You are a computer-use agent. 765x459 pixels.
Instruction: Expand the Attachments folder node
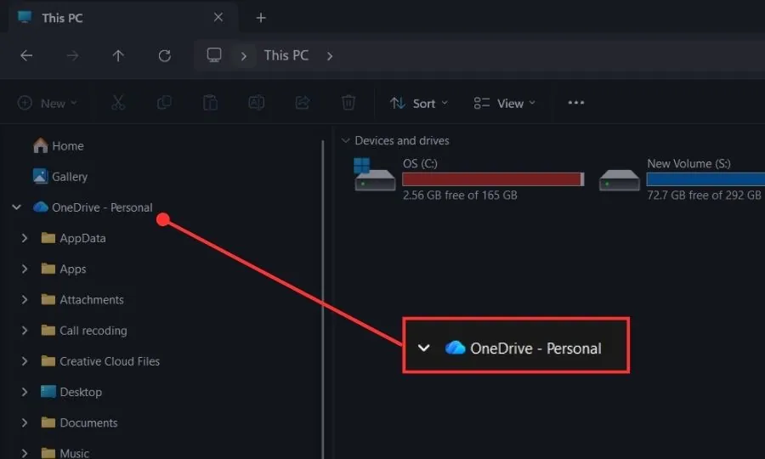[x=25, y=299]
